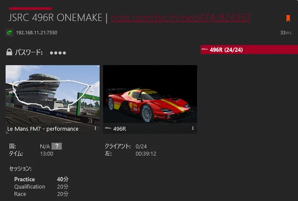Open the note.com/jsrc/n/ned474c824367 link

(181, 17)
